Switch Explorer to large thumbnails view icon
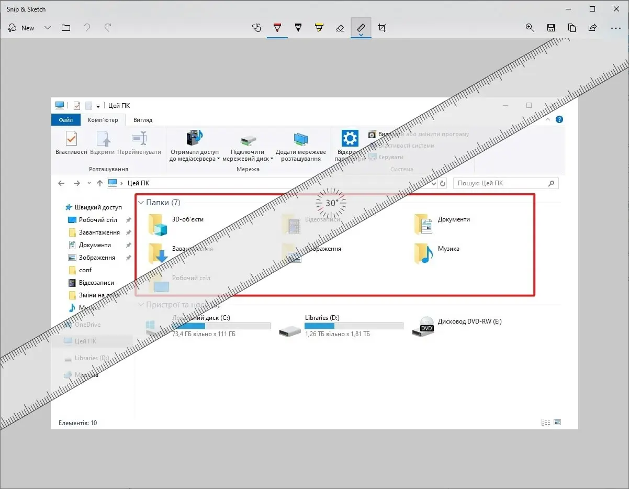This screenshot has width=629, height=489. click(x=557, y=423)
